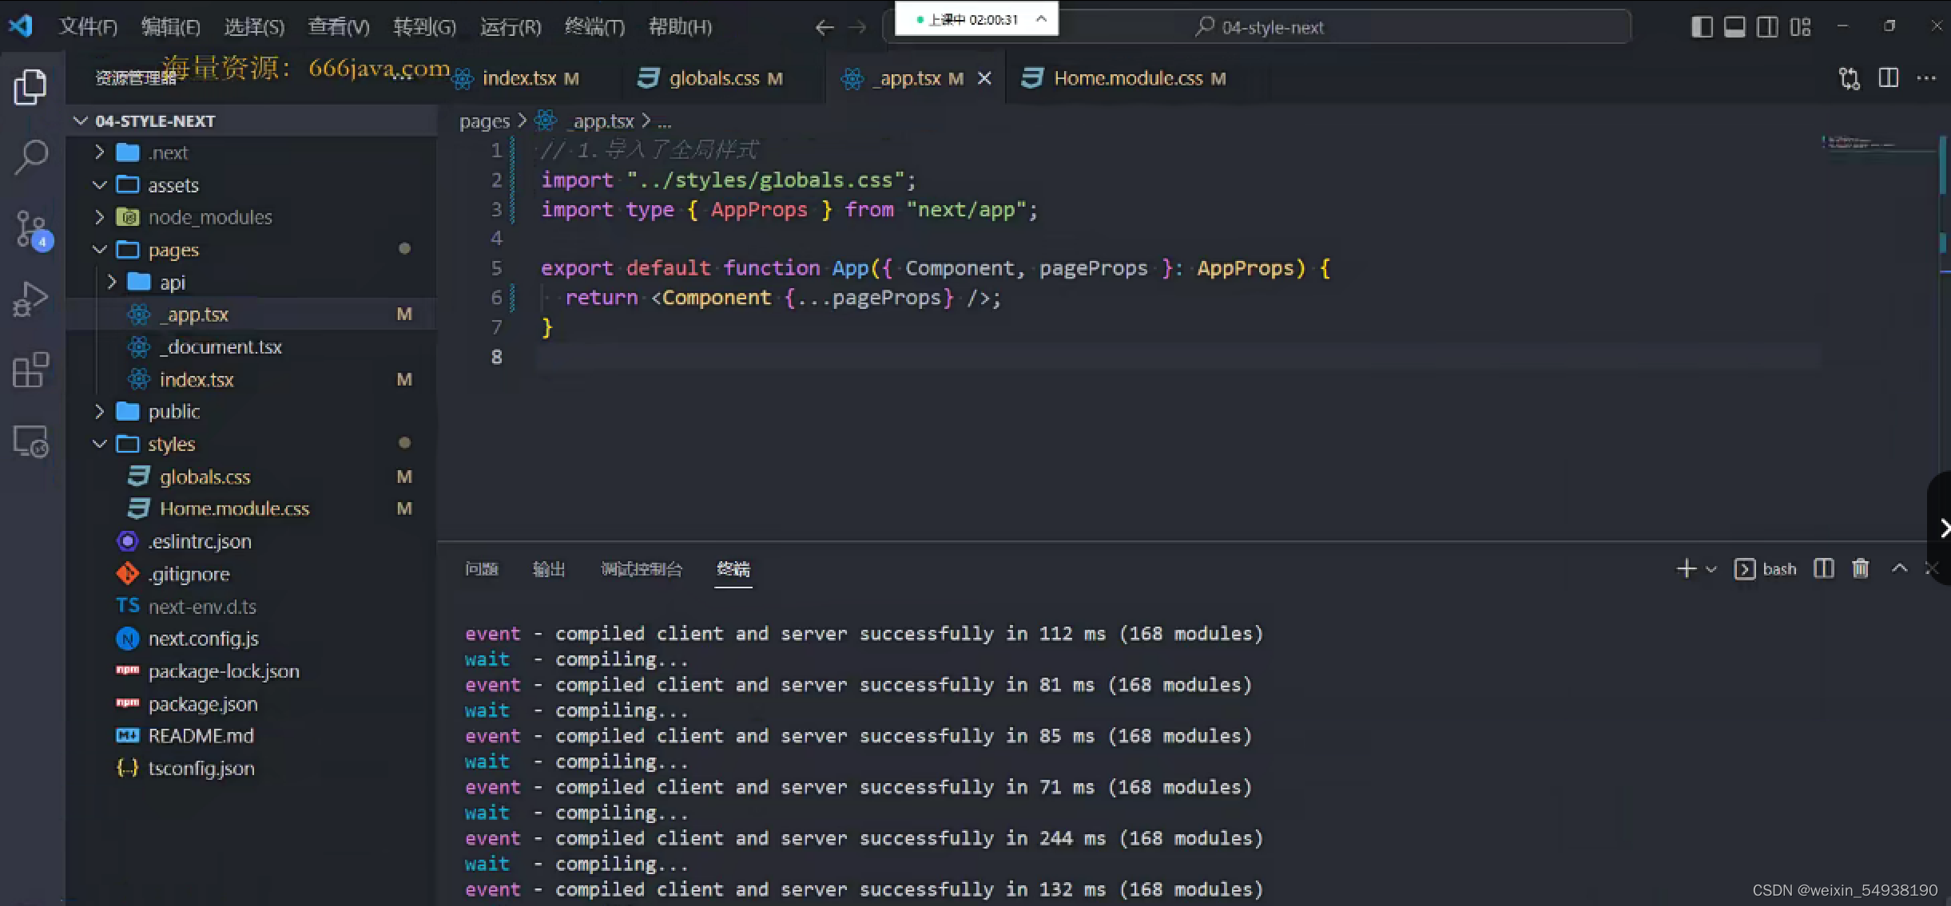Open the 编辑(E) menu
1951x906 pixels.
170,27
